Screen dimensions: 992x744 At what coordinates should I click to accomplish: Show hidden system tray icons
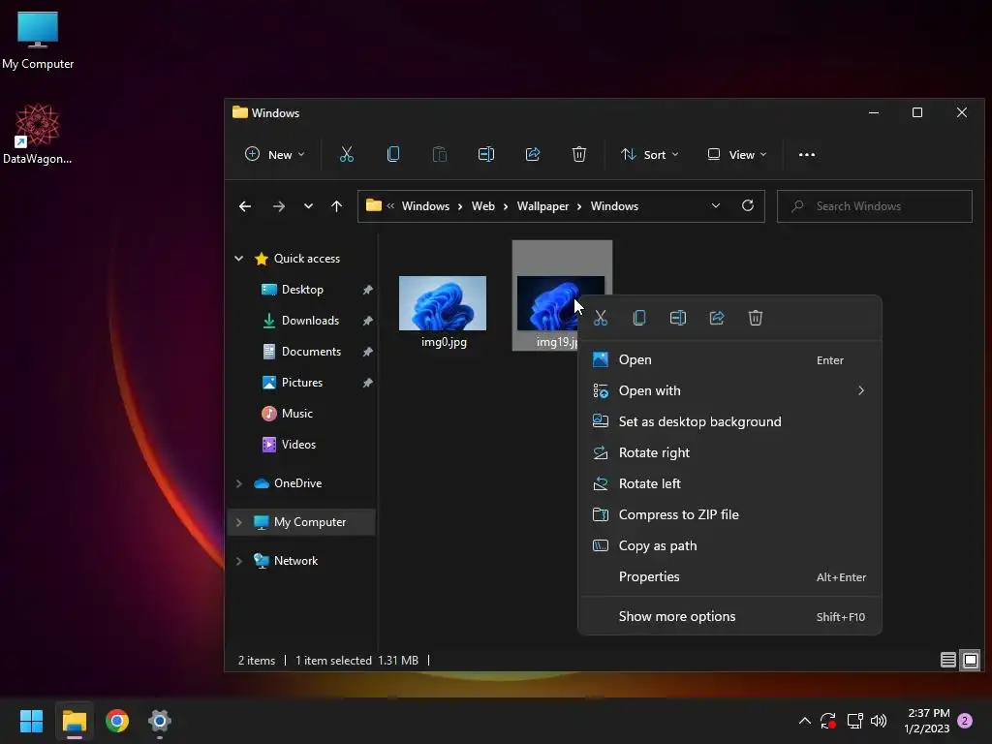tap(805, 721)
